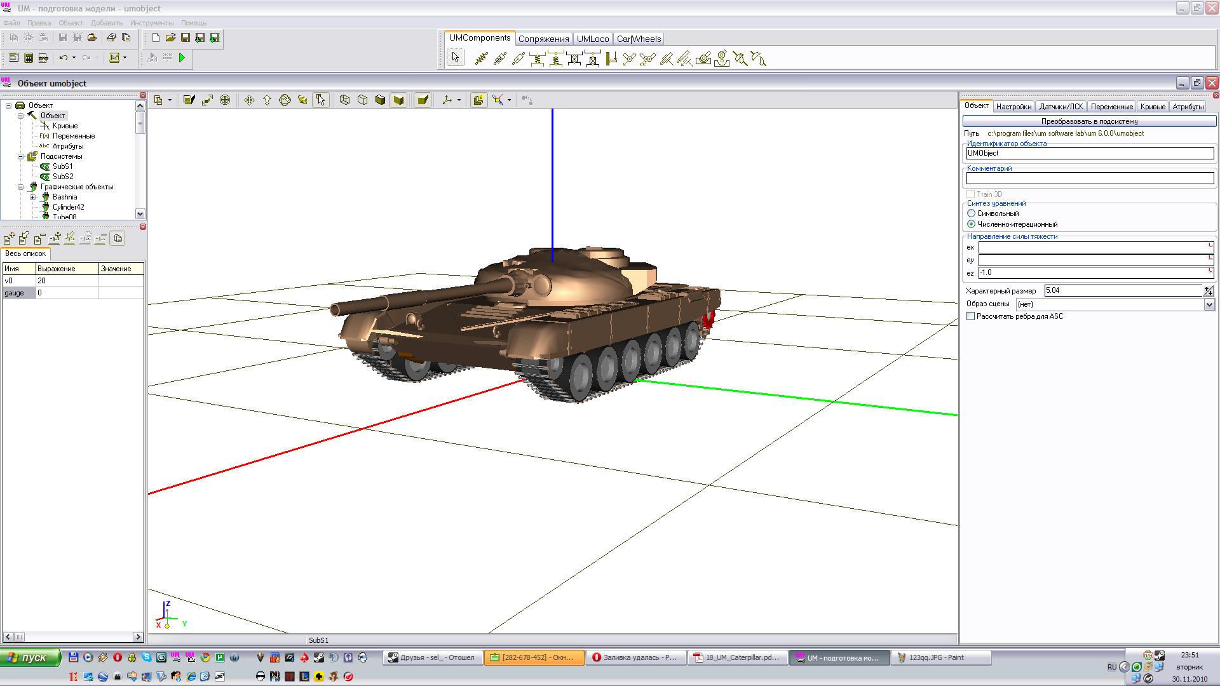The width and height of the screenshot is (1220, 686).
Task: Select the Численно-итерационный radio button
Action: click(971, 224)
